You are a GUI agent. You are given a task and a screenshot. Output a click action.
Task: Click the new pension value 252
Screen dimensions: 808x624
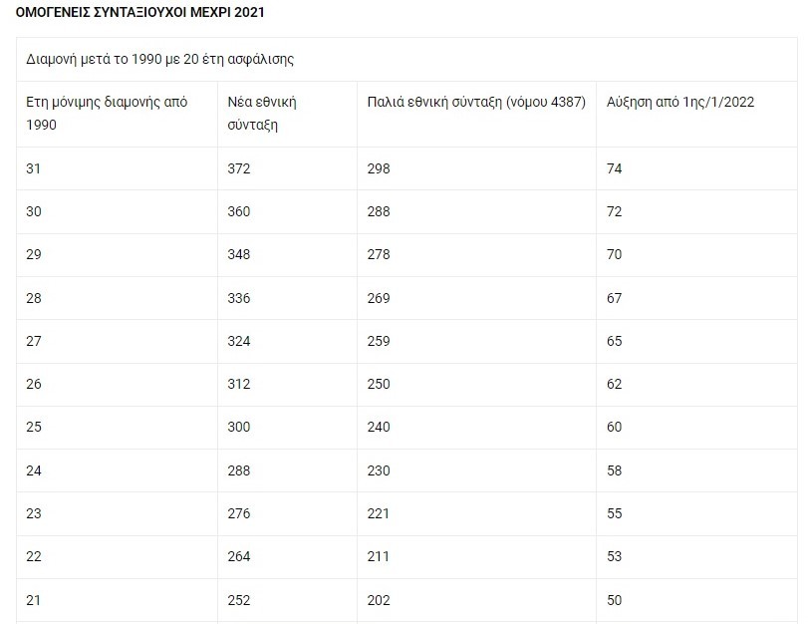click(239, 599)
